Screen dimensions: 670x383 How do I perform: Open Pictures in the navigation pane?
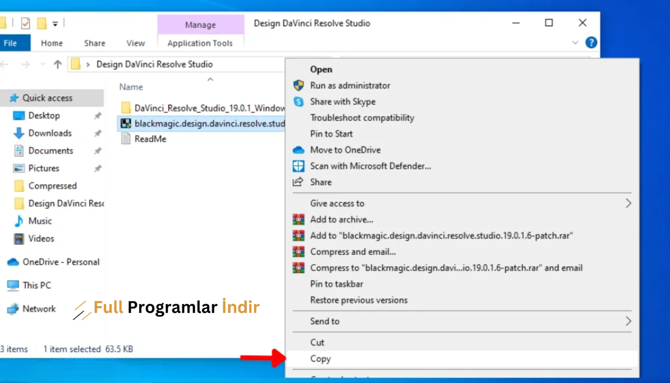coord(44,168)
